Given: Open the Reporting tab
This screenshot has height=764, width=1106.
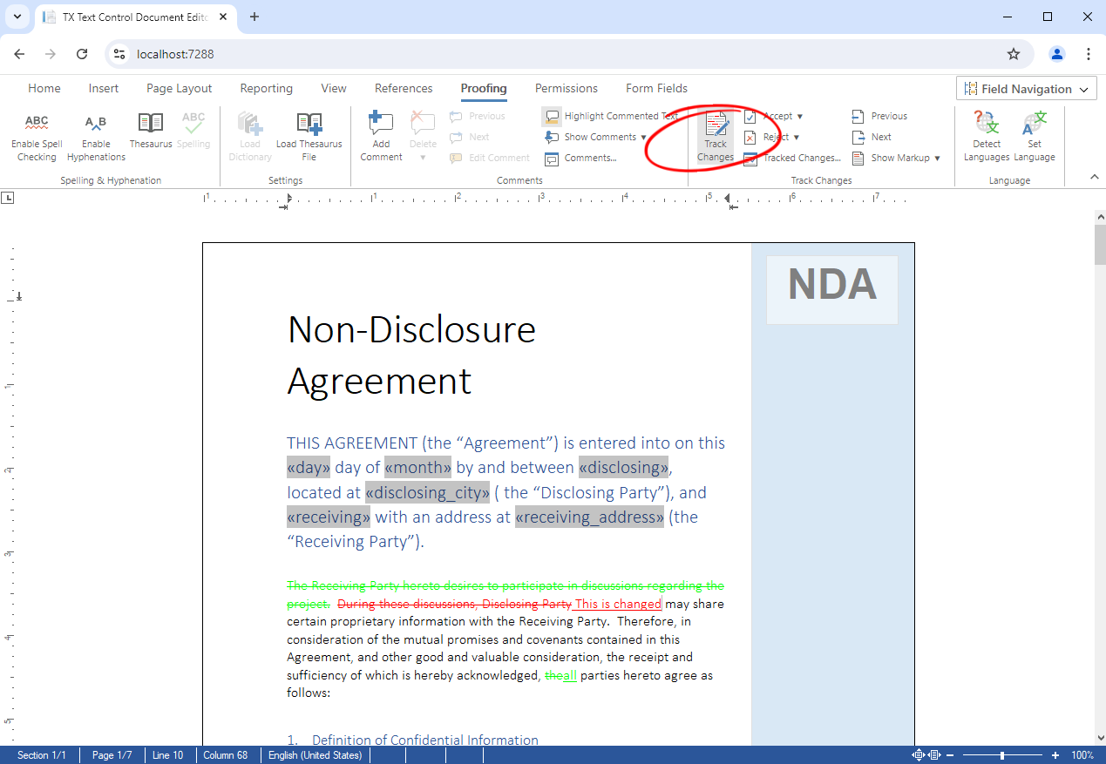Looking at the screenshot, I should (267, 88).
